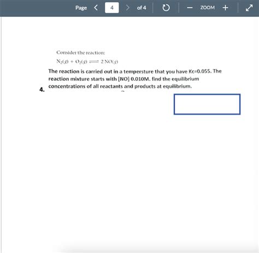Screen dimensions: 259x253
Task: Click the empty blue answer box
Action: tap(207, 104)
